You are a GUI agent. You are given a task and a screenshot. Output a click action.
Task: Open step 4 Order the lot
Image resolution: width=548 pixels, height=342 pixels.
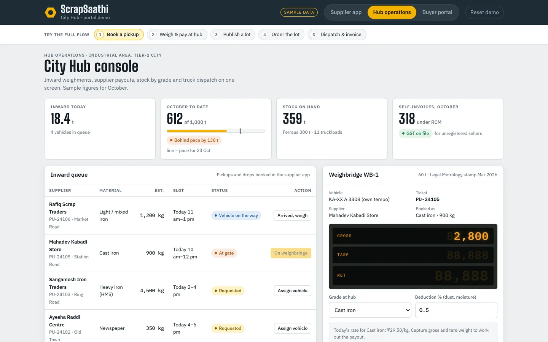[281, 35]
